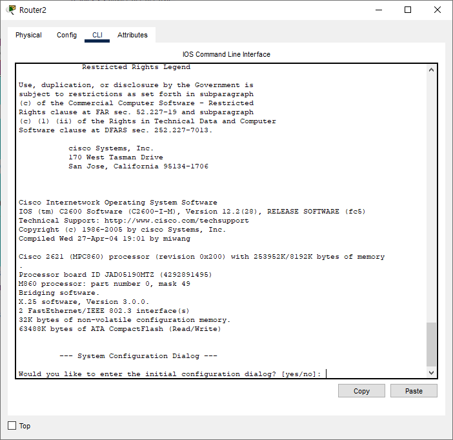Open the Physical tab
Viewport: 453px width, 440px height.
(28, 35)
